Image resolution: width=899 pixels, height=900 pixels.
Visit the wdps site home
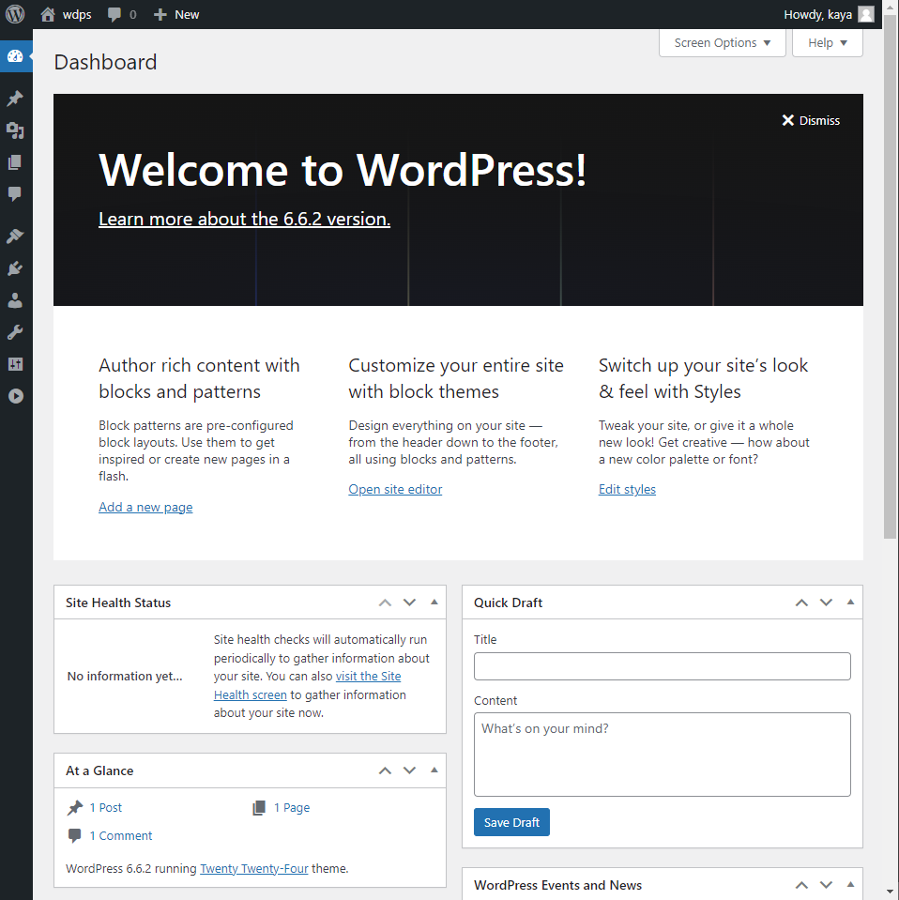pyautogui.click(x=66, y=14)
